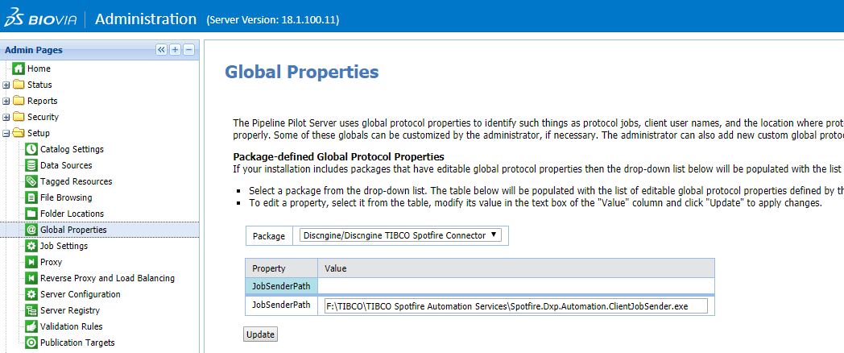This screenshot has height=353, width=844.
Task: Click the Administration header title
Action: (146, 19)
